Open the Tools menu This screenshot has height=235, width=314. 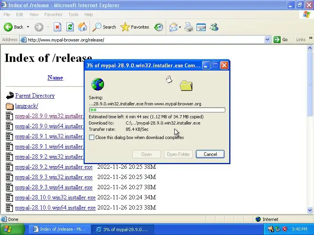pyautogui.click(x=73, y=14)
